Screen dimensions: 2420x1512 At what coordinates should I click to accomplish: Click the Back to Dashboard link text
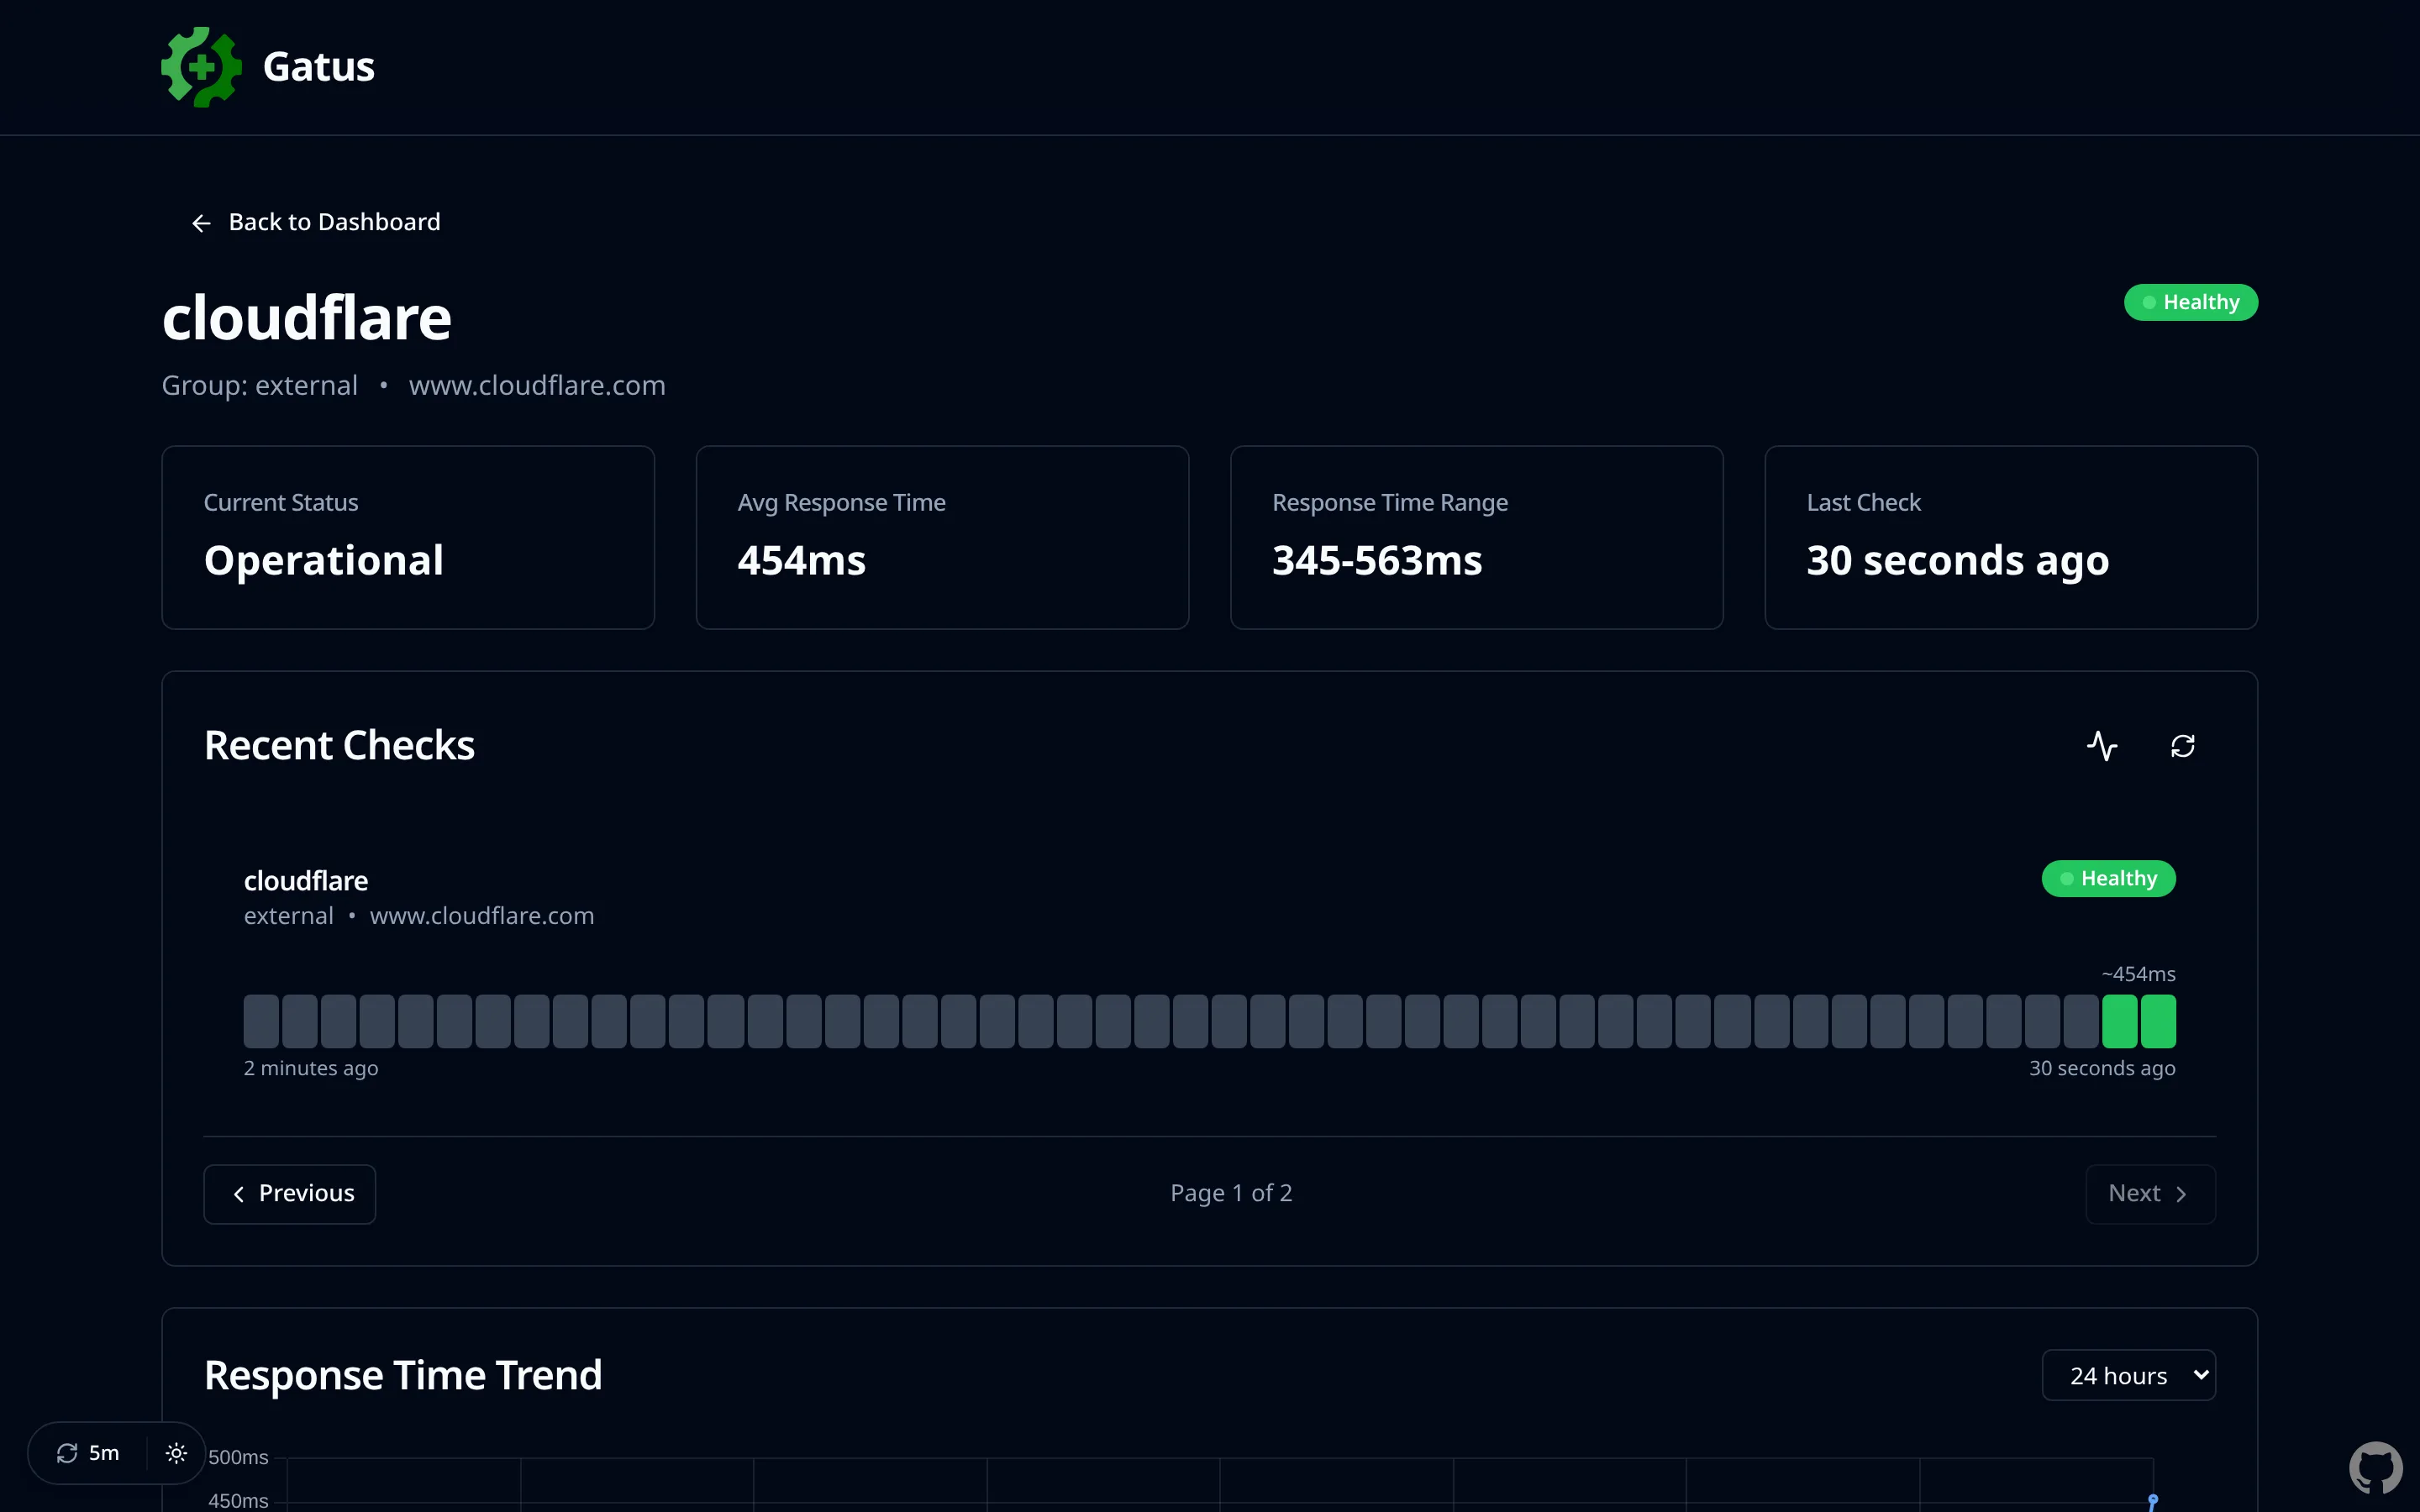334,222
